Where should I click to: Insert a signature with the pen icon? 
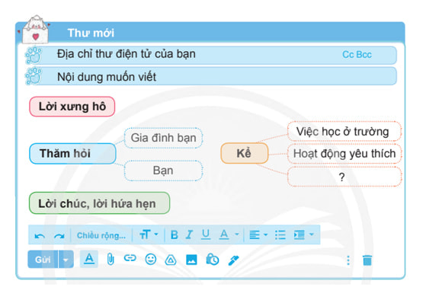tap(233, 260)
